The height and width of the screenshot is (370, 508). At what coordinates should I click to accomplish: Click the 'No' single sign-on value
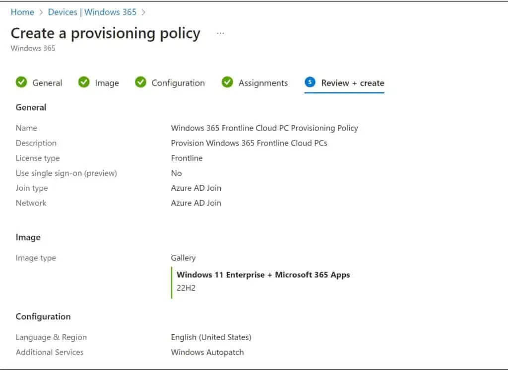coord(176,173)
